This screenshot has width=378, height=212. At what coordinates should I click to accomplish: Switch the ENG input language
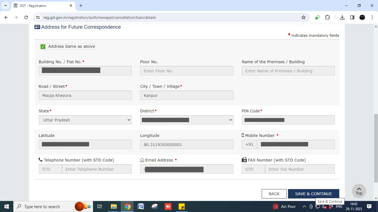coord(339,206)
